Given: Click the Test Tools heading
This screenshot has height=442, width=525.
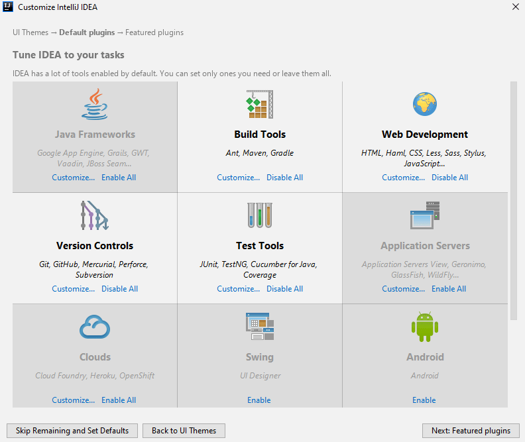Looking at the screenshot, I should [x=260, y=246].
